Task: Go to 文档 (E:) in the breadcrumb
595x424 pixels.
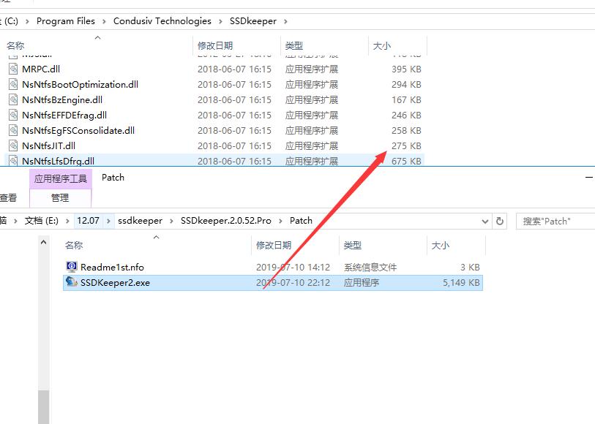Action: pos(42,221)
